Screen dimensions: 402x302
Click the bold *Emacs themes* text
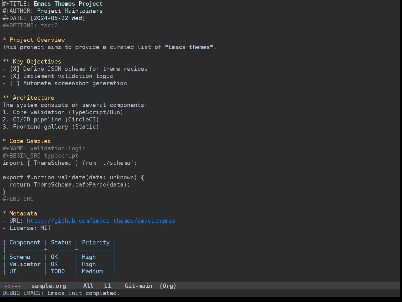(189, 47)
